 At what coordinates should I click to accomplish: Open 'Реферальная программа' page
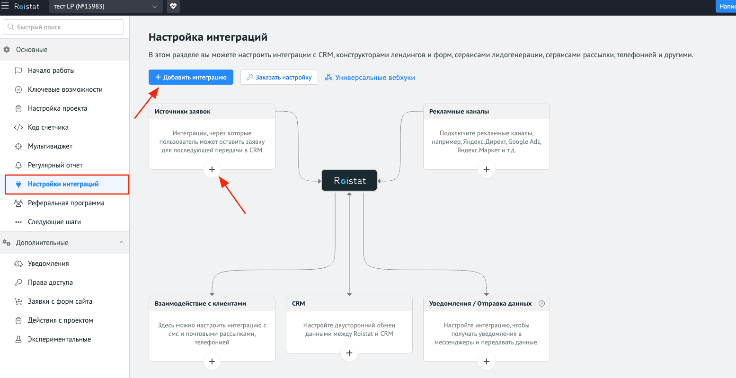point(64,203)
